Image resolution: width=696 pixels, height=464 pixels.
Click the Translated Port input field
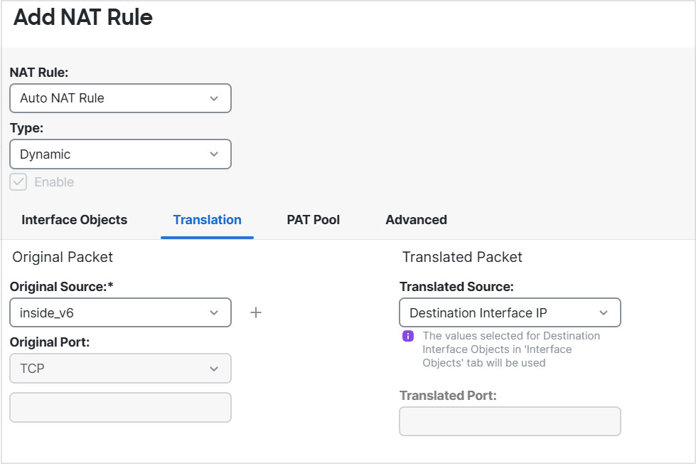(510, 421)
